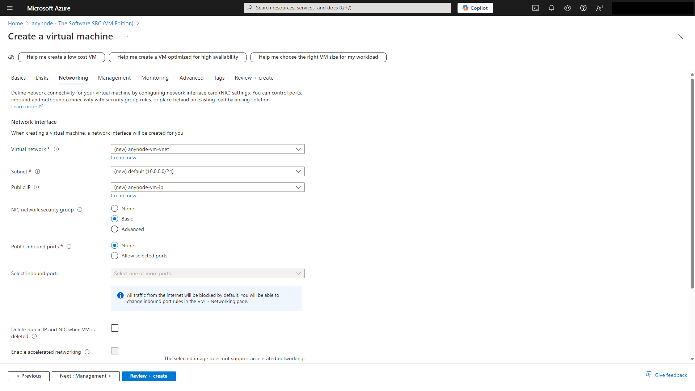The width and height of the screenshot is (695, 391).
Task: Show info tooltip for Delete public IP and NIC
Action: (34, 336)
